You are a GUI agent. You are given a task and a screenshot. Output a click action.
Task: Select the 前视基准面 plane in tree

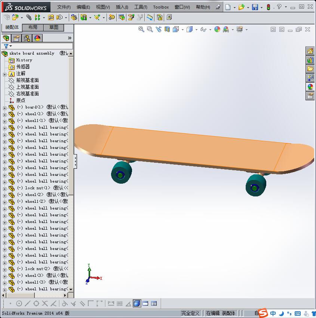click(27, 80)
